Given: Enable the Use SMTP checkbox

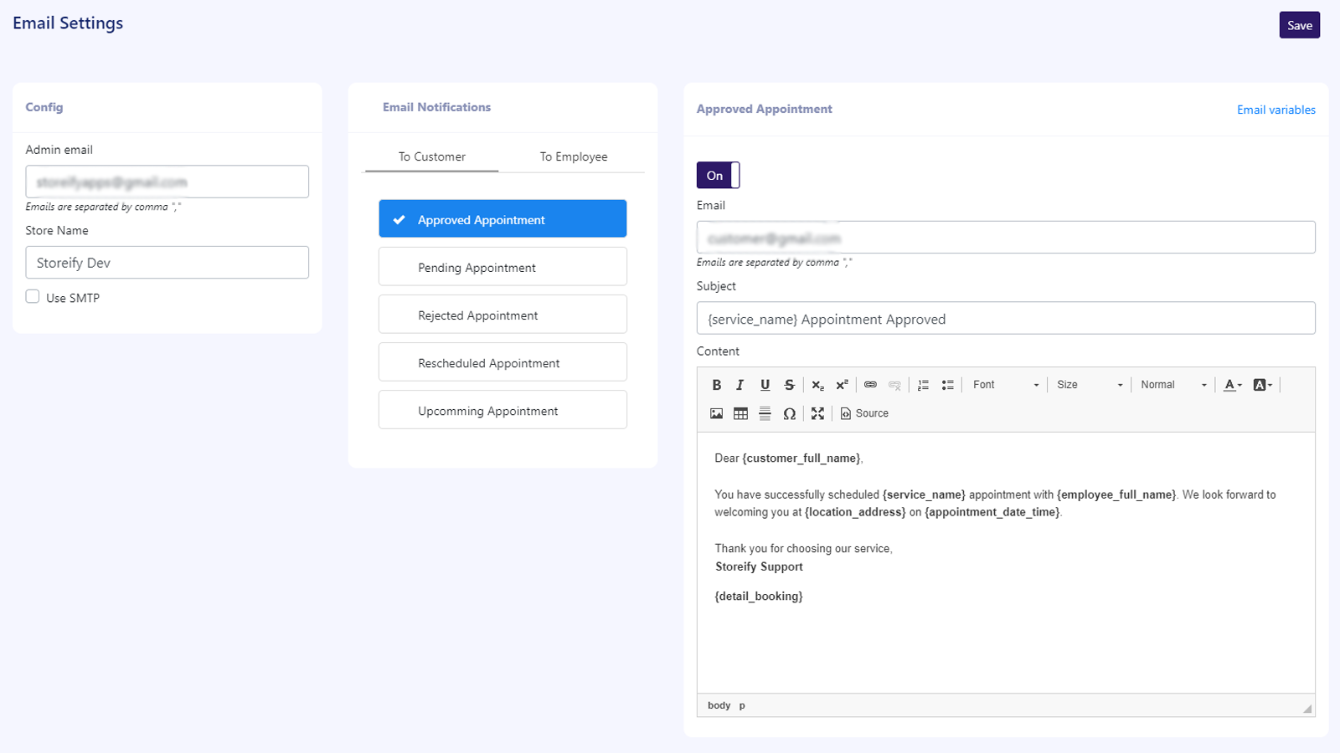Looking at the screenshot, I should pos(33,296).
